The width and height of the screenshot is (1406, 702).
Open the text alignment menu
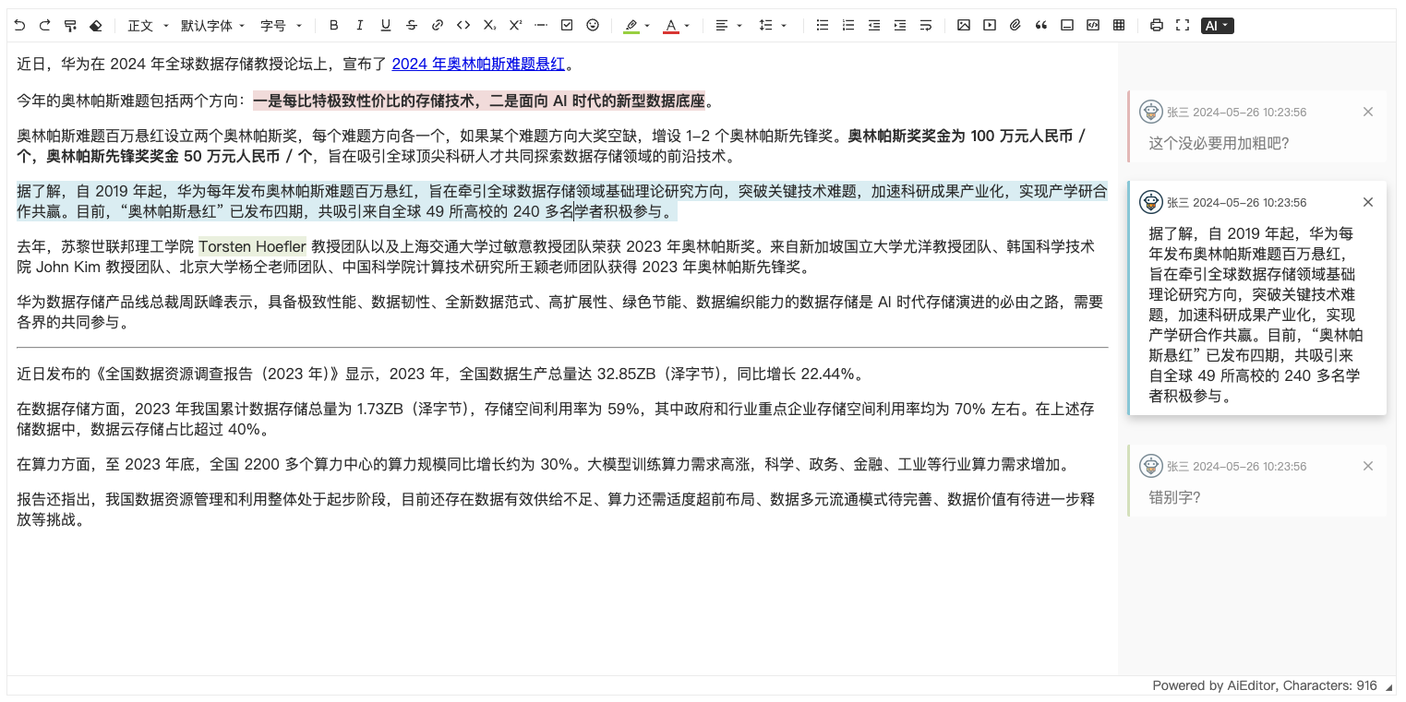pyautogui.click(x=728, y=26)
